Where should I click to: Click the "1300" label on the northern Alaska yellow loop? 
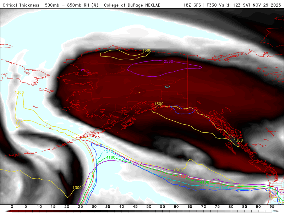tap(147, 50)
